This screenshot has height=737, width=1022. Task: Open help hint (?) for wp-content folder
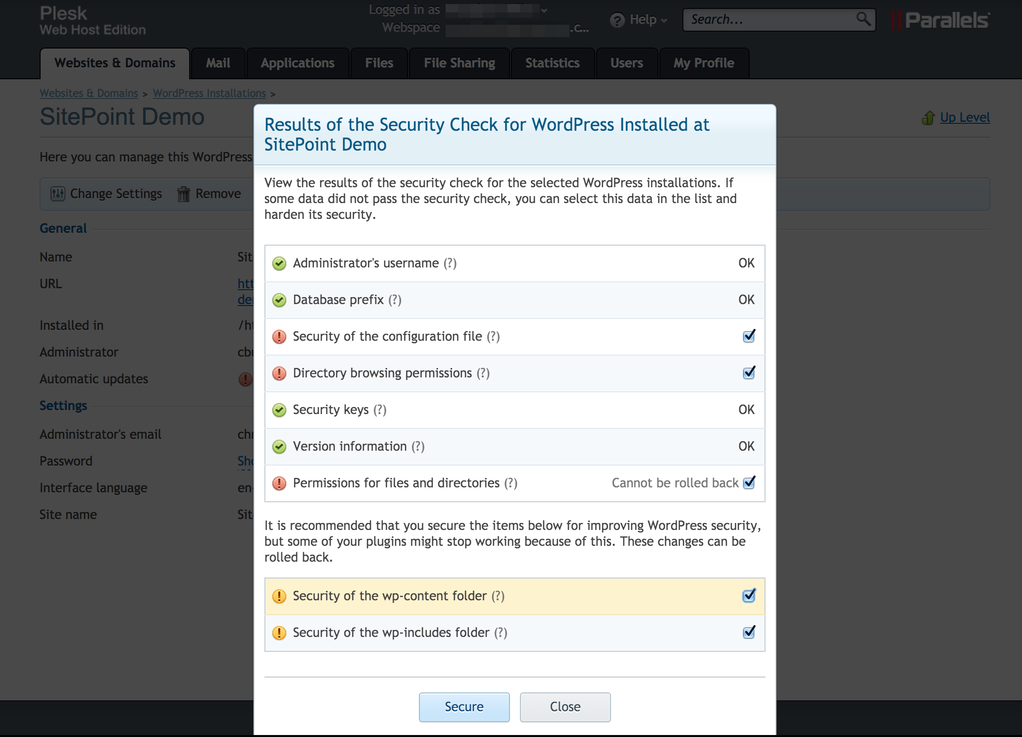pyautogui.click(x=498, y=596)
